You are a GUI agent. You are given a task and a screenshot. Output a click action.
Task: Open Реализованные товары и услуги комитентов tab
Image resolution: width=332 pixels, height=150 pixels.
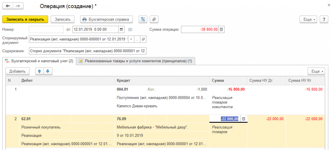coord(136,61)
